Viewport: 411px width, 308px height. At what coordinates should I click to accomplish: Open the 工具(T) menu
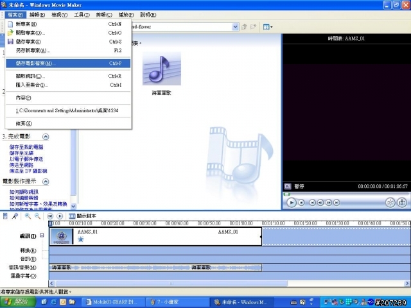pyautogui.click(x=82, y=15)
